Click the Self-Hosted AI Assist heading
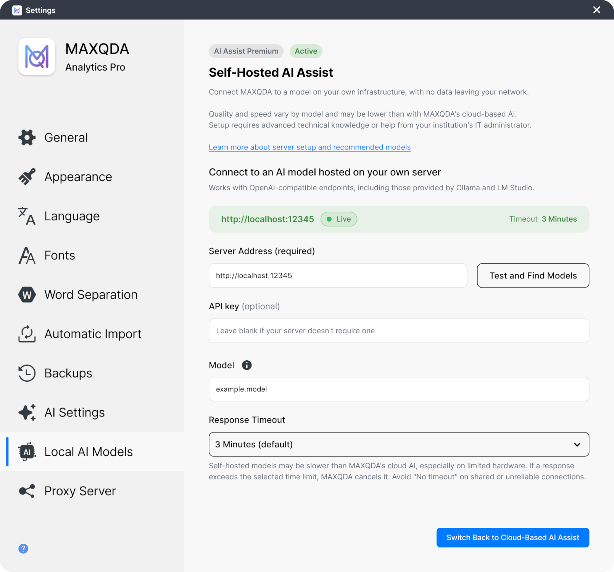The width and height of the screenshot is (614, 572). (271, 72)
